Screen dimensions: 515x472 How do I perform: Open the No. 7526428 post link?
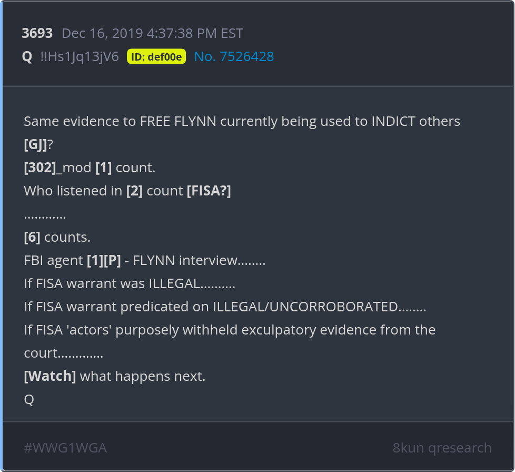coord(234,57)
